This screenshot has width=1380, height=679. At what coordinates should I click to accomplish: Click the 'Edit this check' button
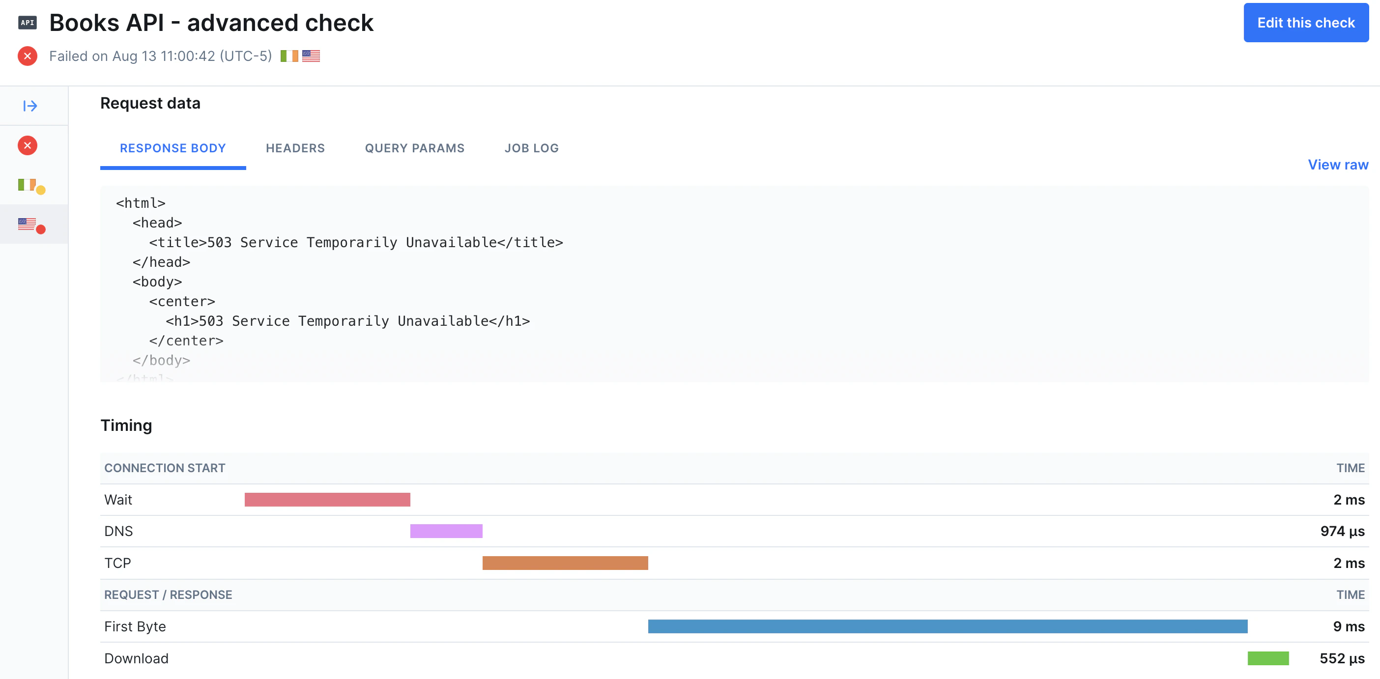tap(1306, 23)
